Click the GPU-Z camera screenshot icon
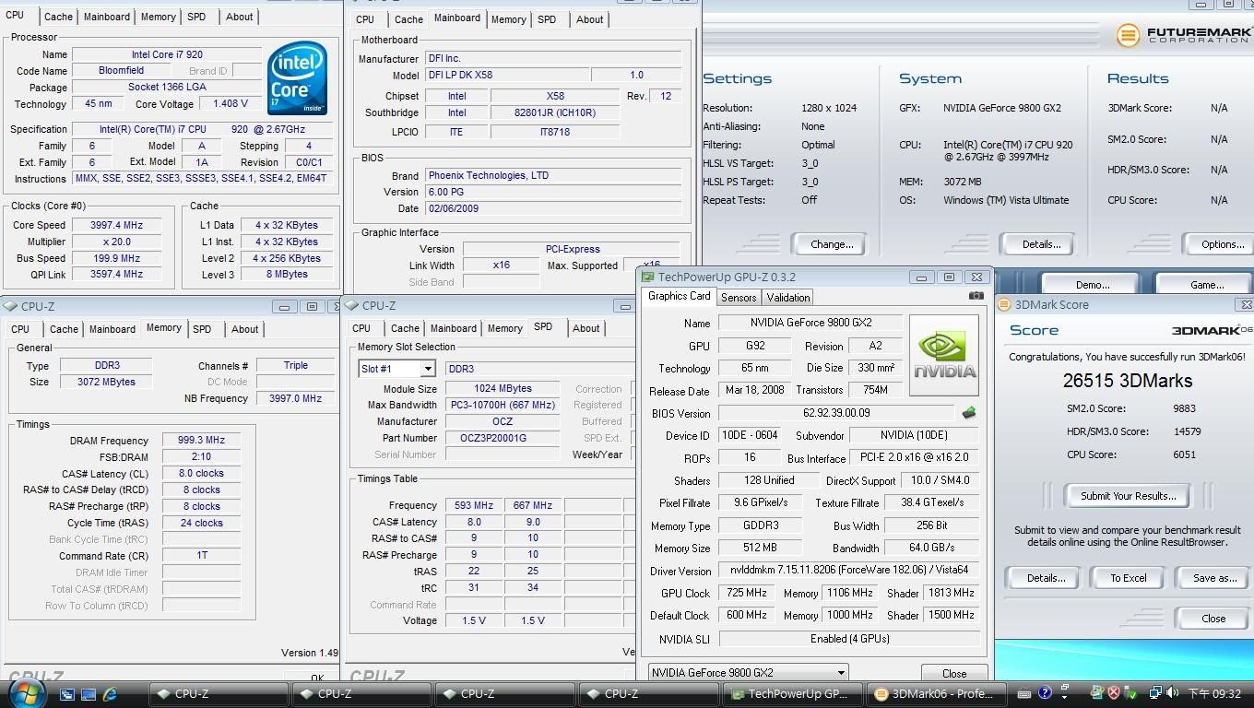Screen dimensions: 1254x708 coord(976,296)
